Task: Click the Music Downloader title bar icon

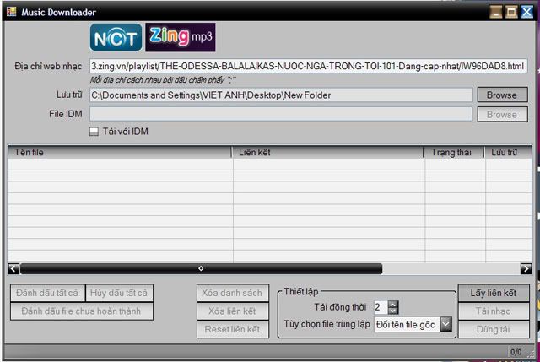Action: point(11,12)
